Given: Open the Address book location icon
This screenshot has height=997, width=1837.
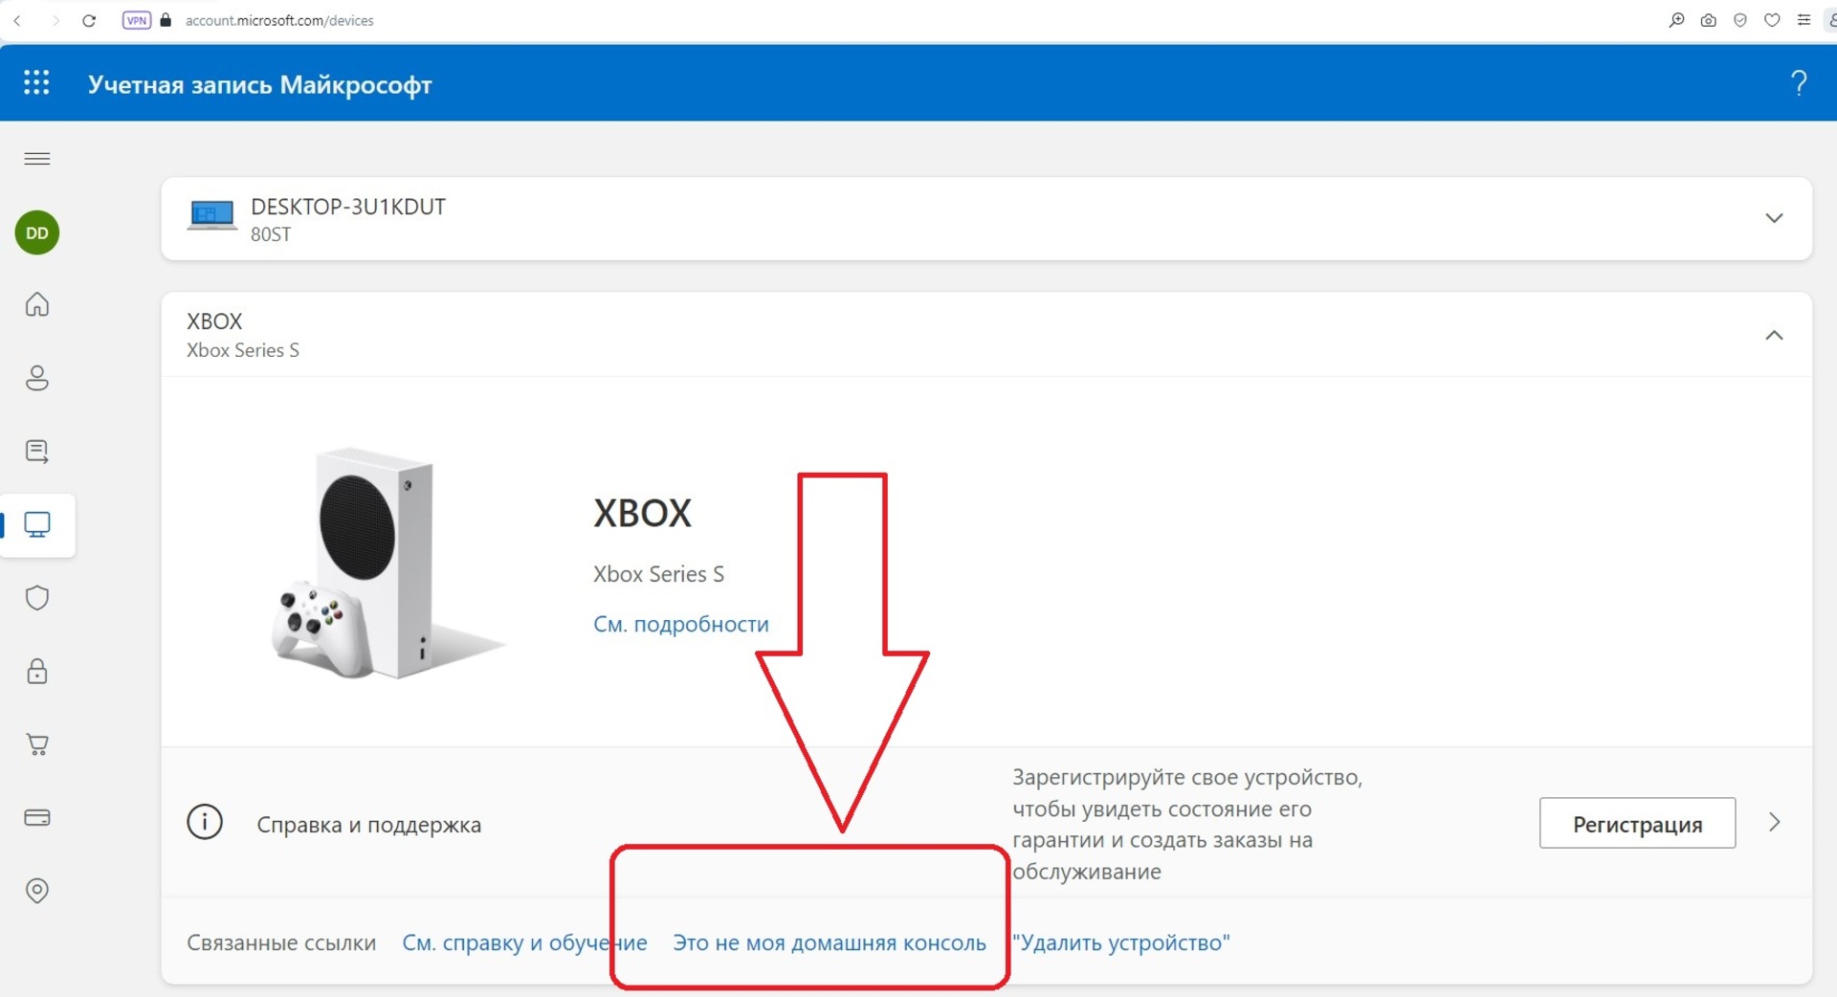Looking at the screenshot, I should [x=37, y=891].
